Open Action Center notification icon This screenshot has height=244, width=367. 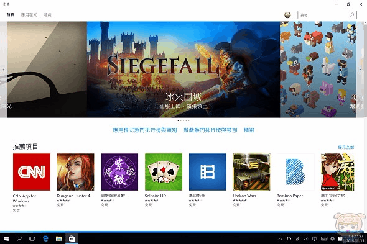pos(314,238)
